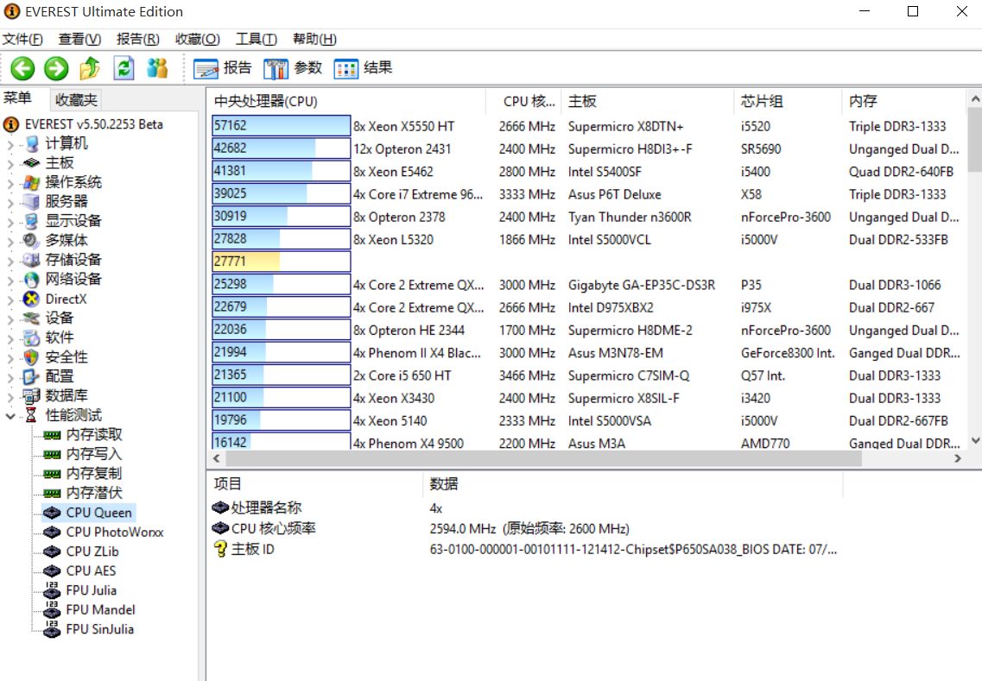Select the 内存潜伏 benchmark
The height and width of the screenshot is (681, 982).
[x=94, y=493]
